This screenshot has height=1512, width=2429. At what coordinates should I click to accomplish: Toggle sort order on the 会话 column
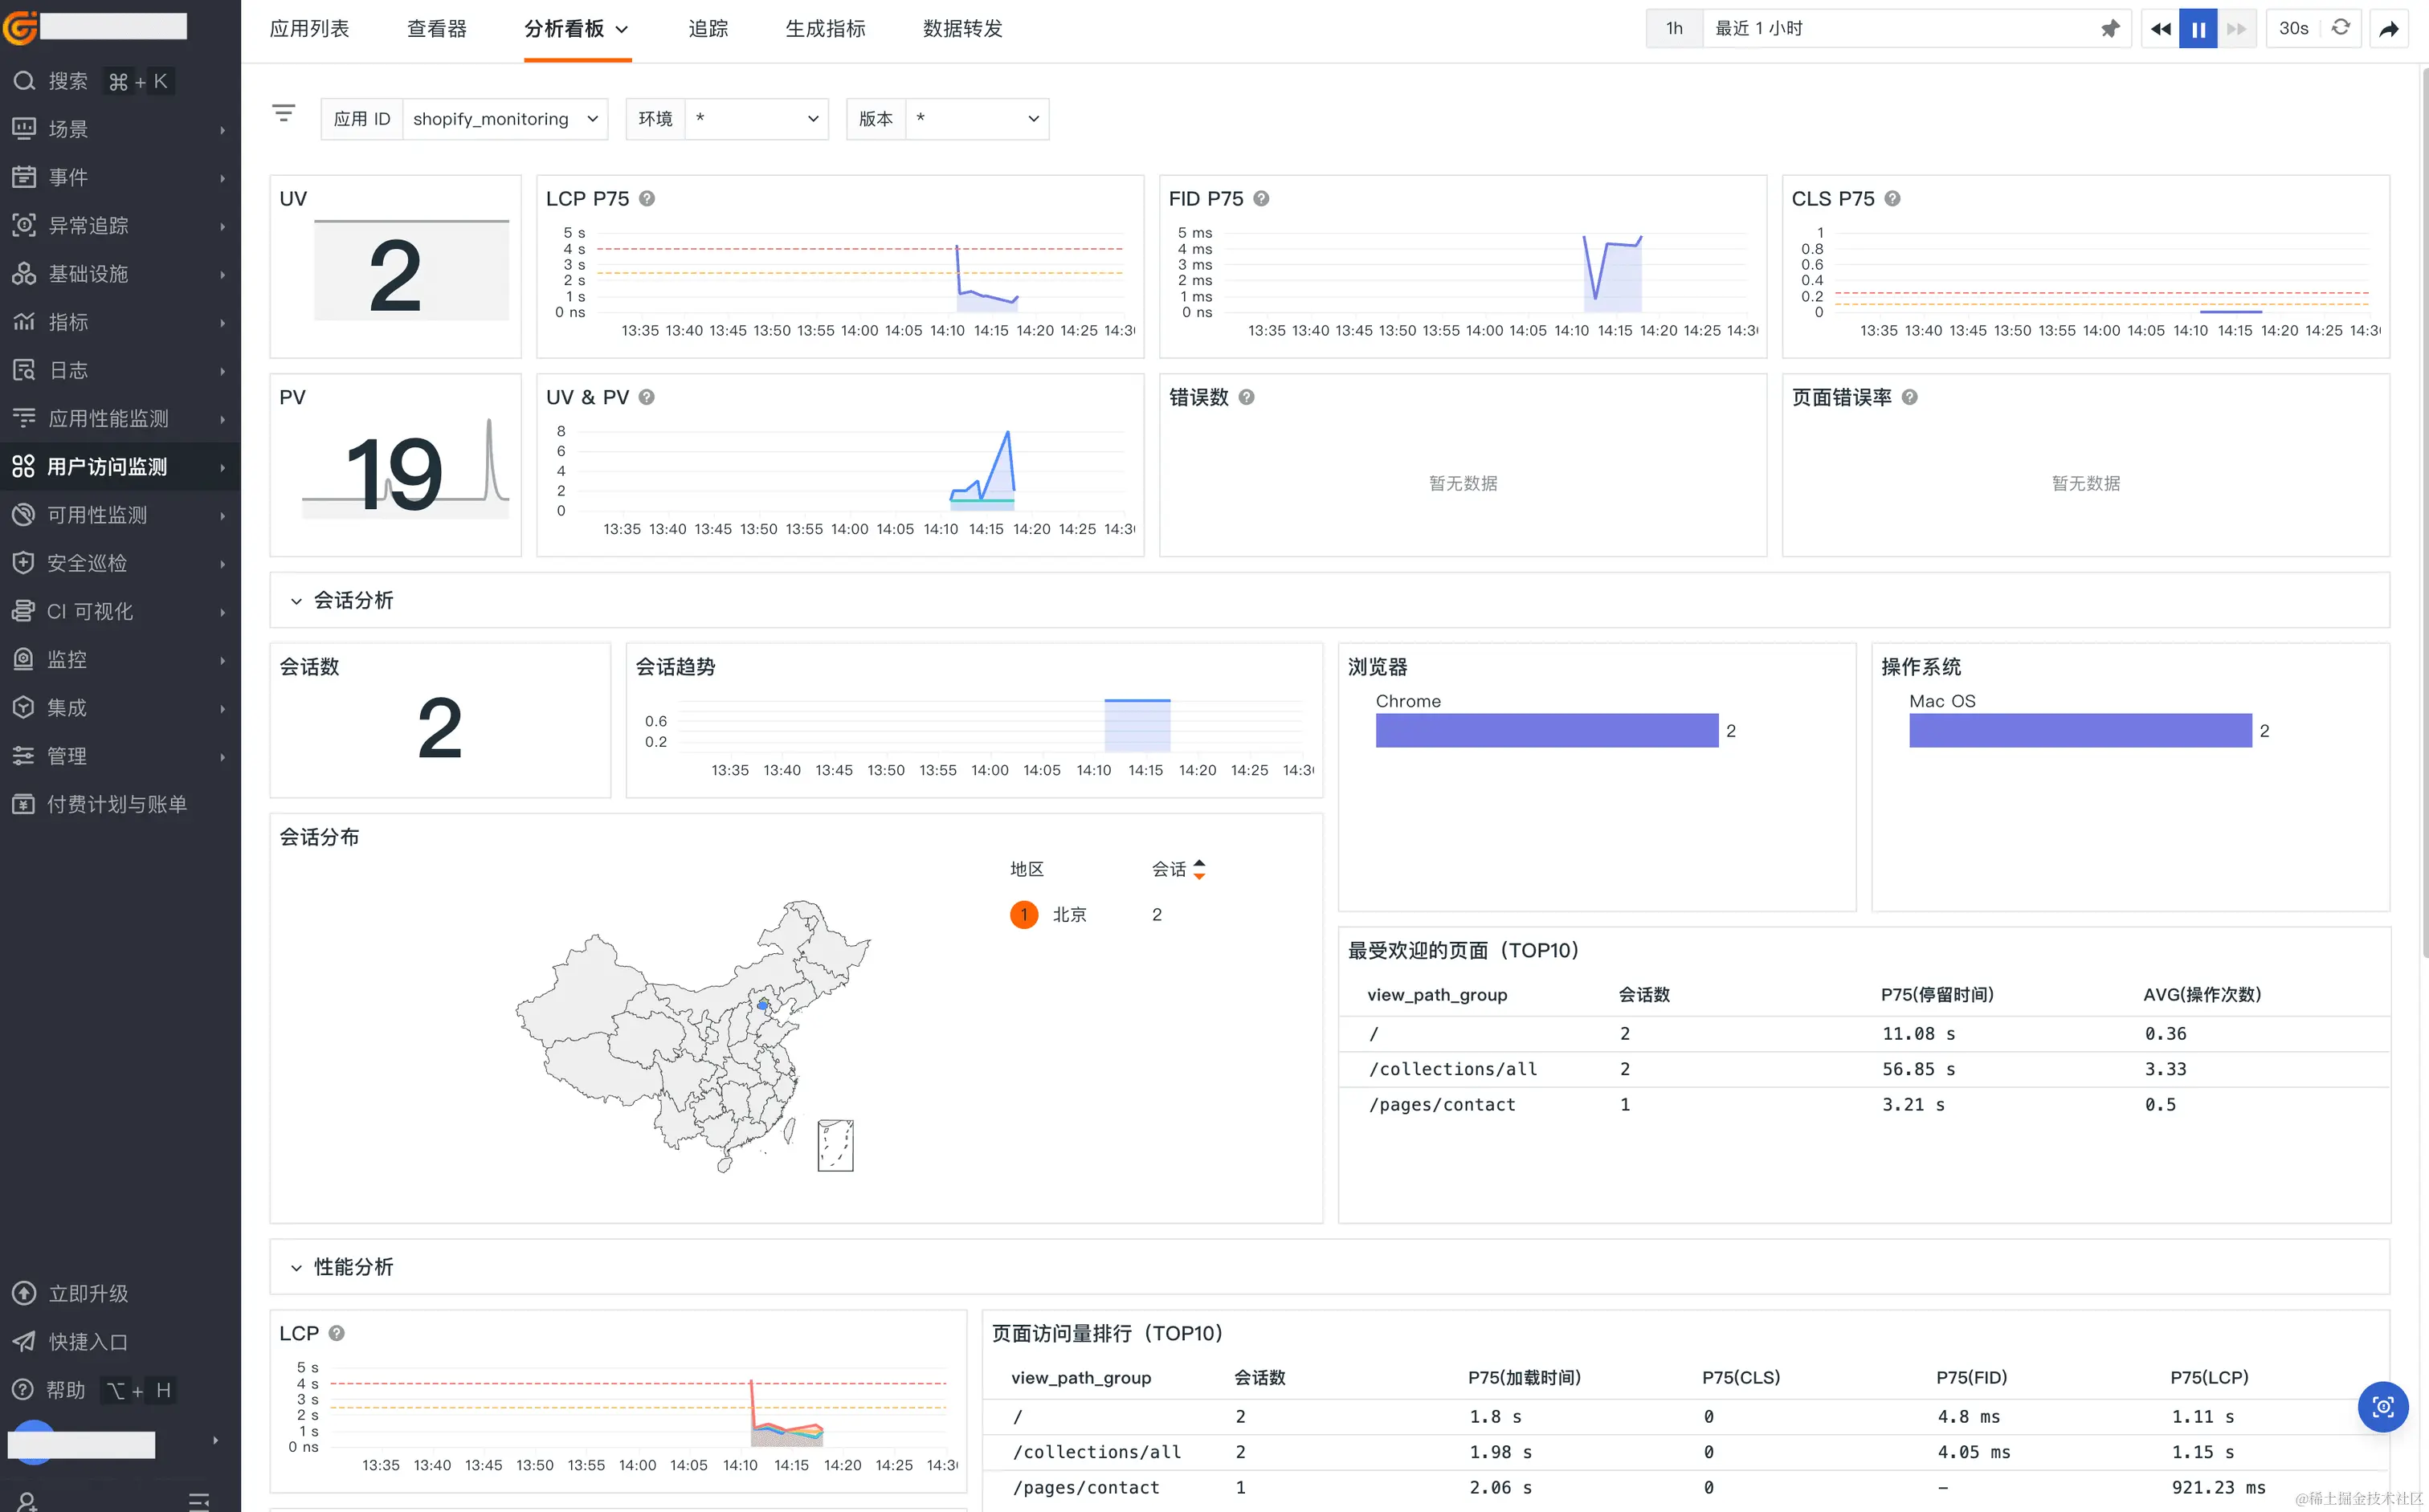(1198, 869)
